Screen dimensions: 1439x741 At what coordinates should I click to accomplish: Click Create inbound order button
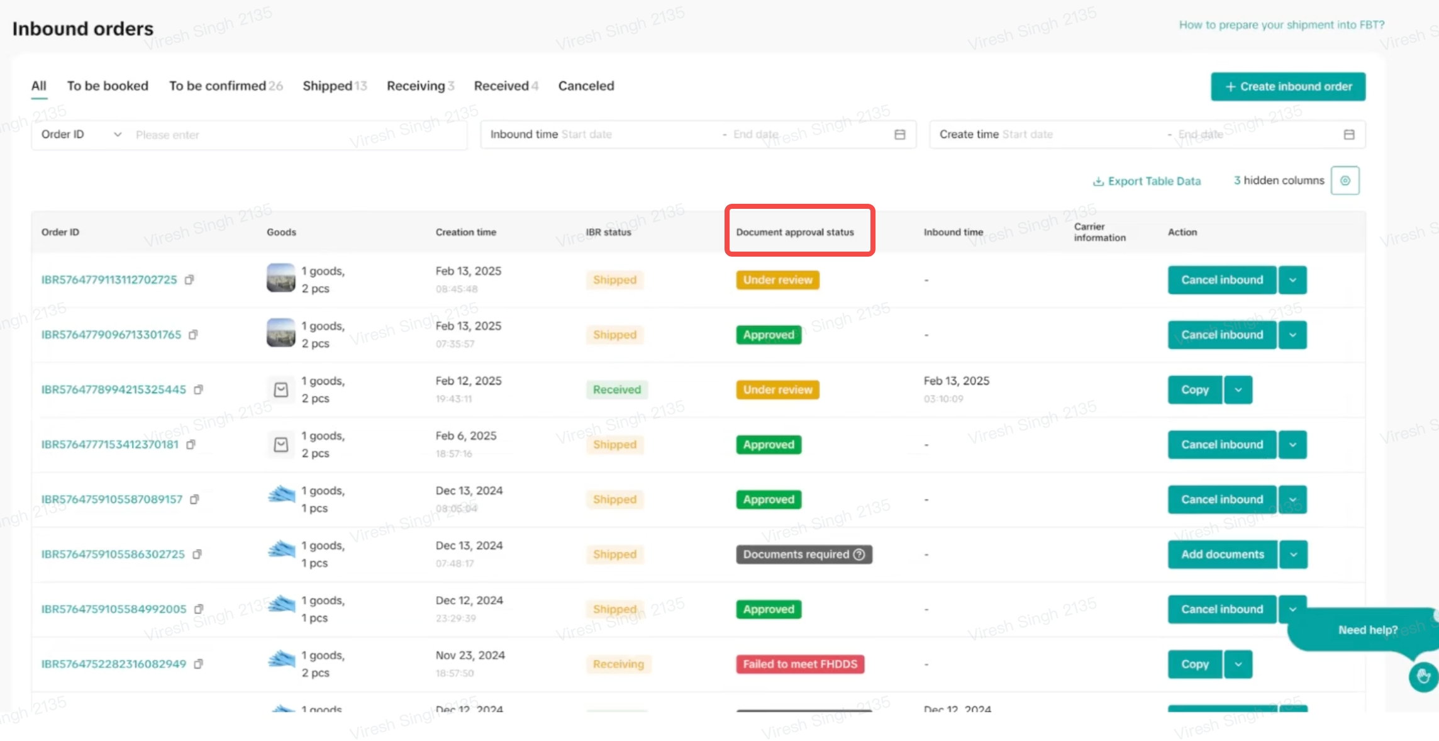[x=1287, y=87]
